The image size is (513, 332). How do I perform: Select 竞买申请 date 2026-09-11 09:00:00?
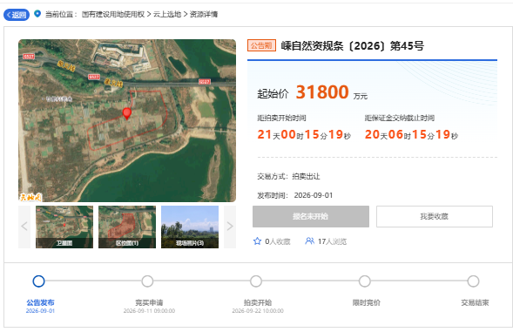coord(149,311)
